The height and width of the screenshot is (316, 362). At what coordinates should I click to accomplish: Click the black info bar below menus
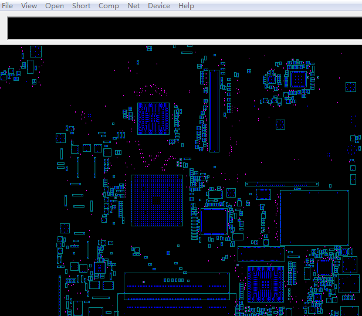pyautogui.click(x=185, y=28)
